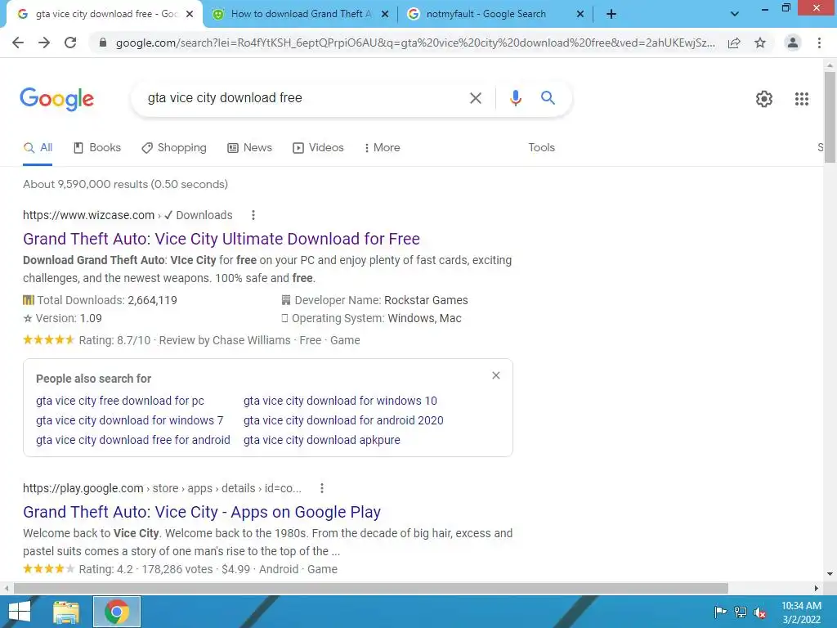Screen dimensions: 837x628
Task: Search gta vice city download for android 2020
Action: (343, 420)
